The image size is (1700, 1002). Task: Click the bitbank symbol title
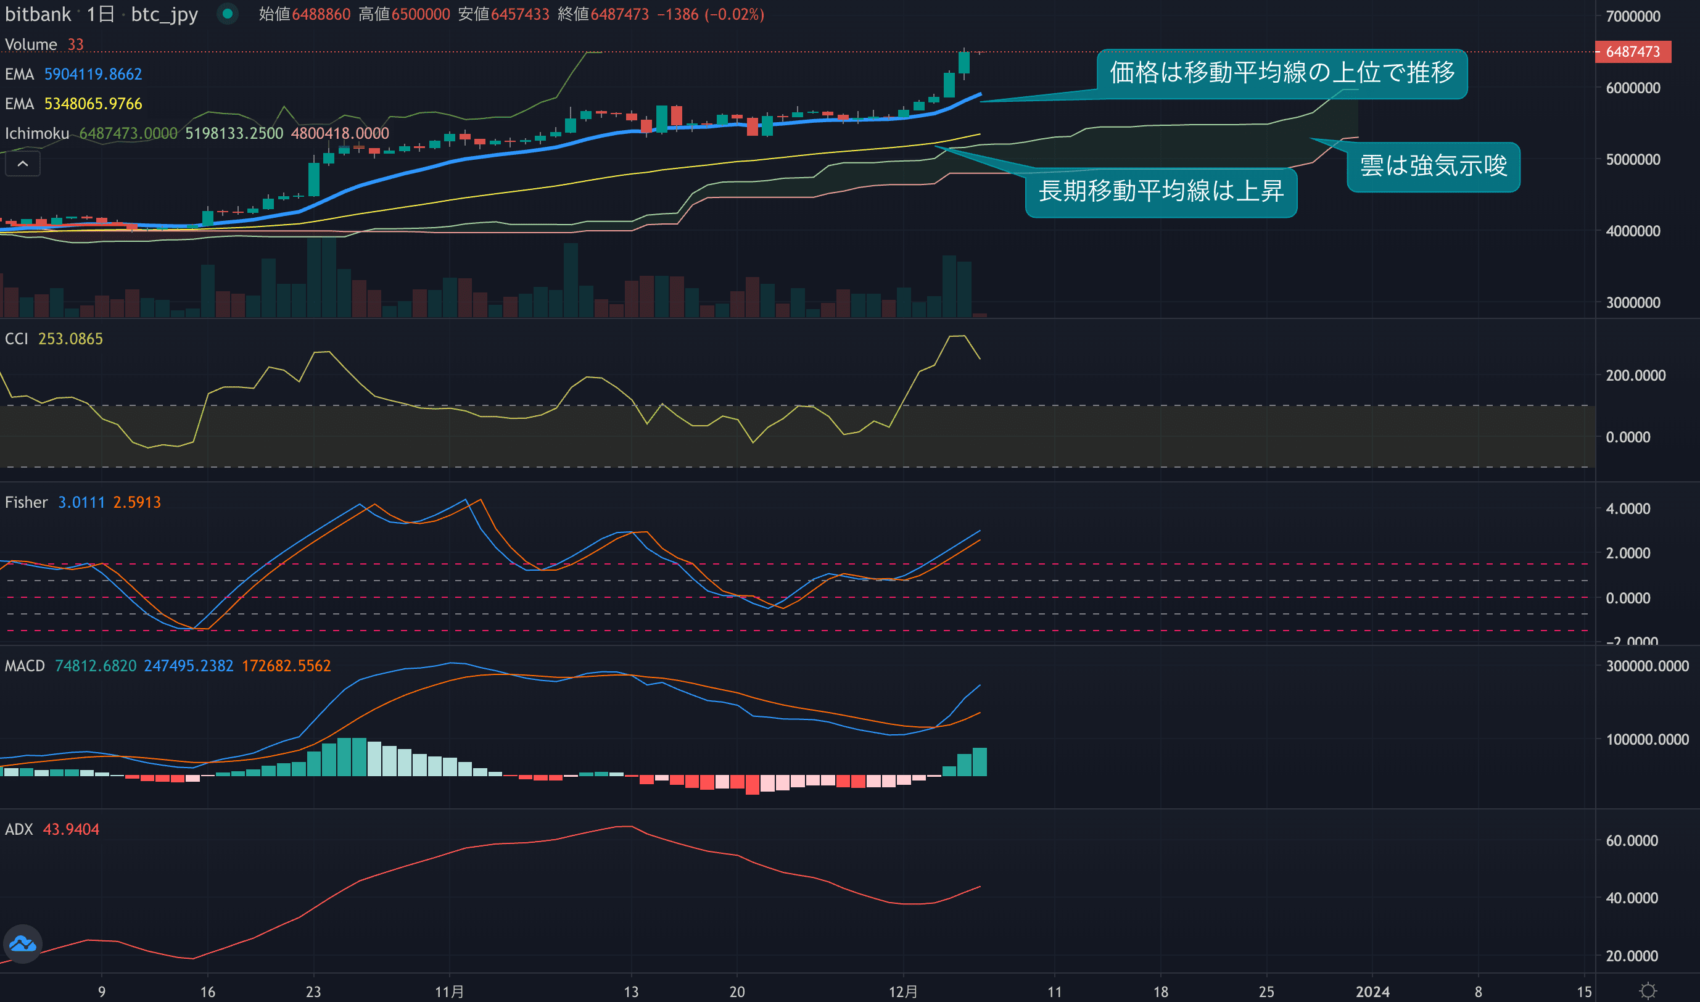point(38,14)
